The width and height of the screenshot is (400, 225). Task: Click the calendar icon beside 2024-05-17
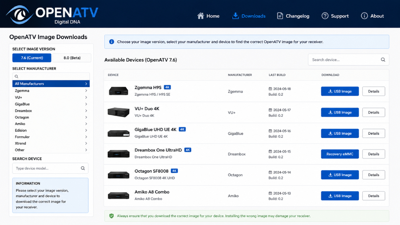(x=270, y=110)
